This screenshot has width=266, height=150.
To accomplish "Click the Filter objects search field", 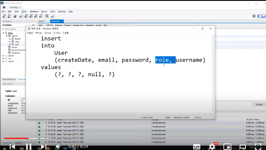I will coord(15,29).
